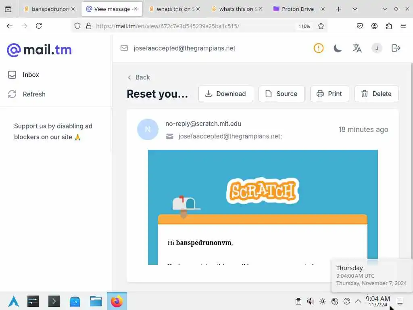Open the orange warning notice icon
Screen dimensions: 413x310
coord(319,48)
